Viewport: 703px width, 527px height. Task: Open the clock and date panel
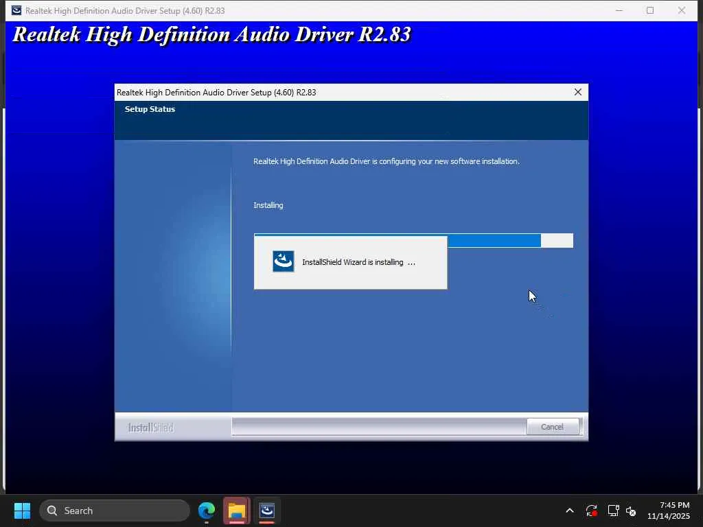tap(668, 511)
